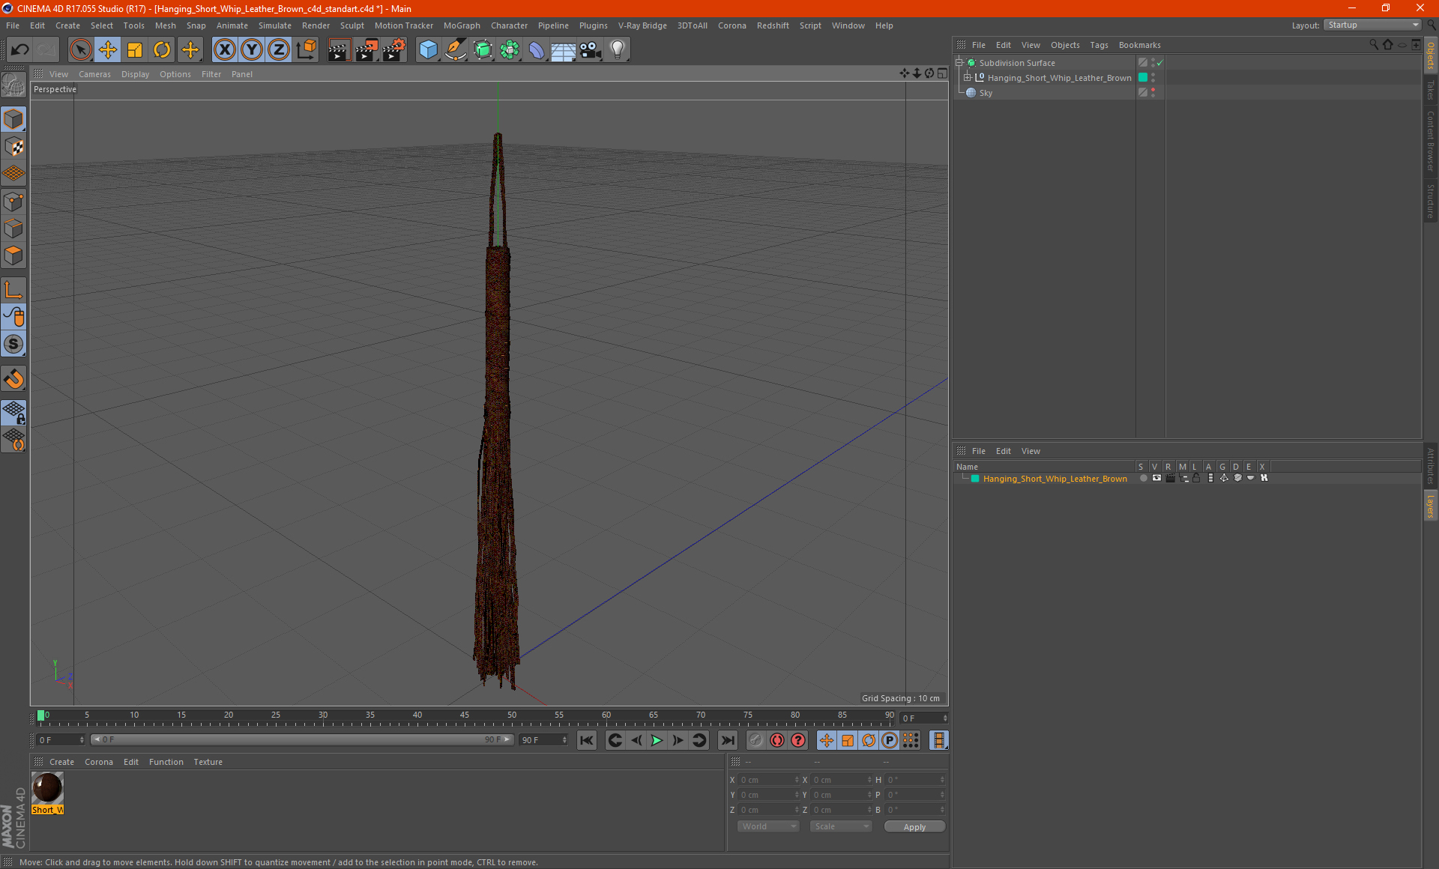Open the World coordinate dropdown
Screen dimensions: 1439x869
coord(768,826)
